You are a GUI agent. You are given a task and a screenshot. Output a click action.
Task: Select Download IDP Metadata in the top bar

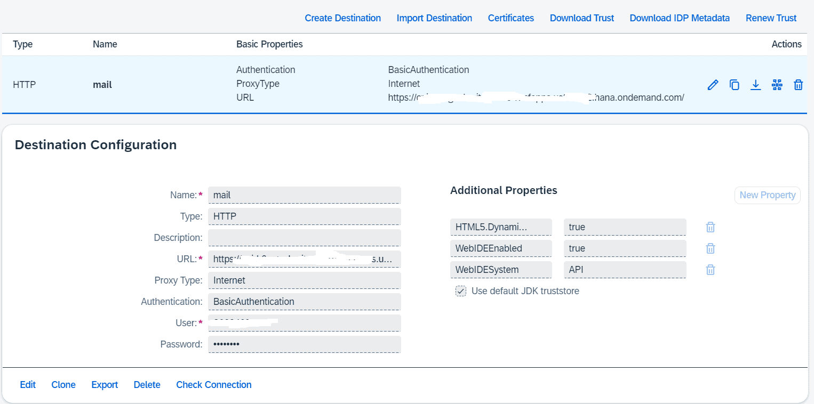[680, 18]
